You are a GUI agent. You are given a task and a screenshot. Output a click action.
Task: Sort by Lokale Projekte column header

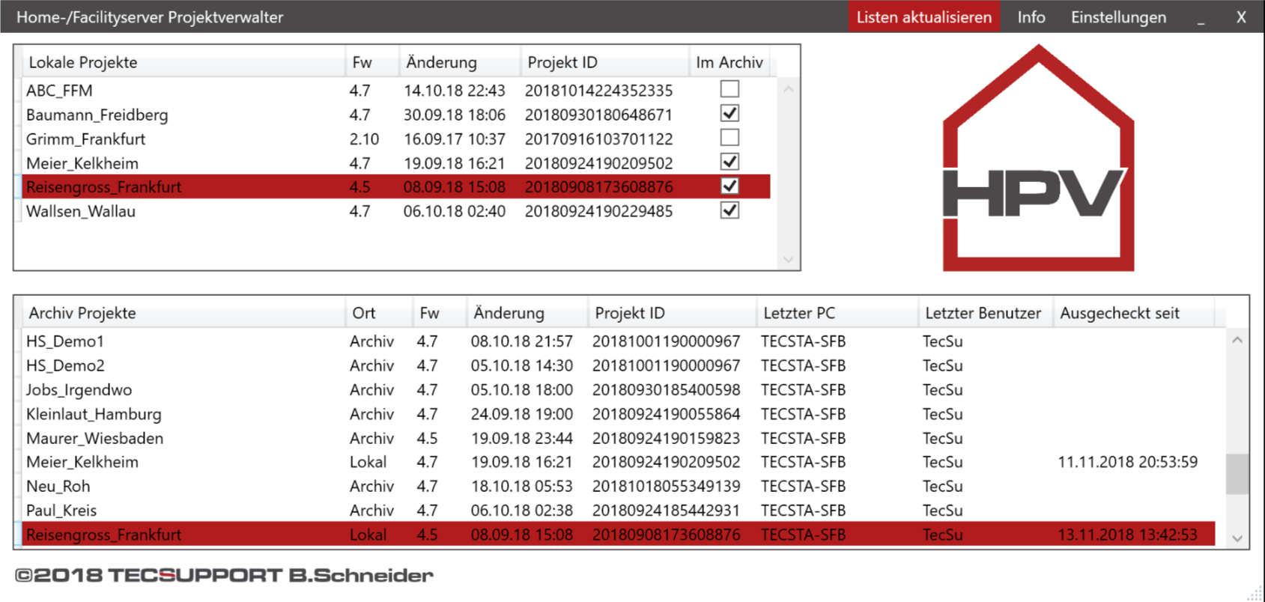point(183,62)
